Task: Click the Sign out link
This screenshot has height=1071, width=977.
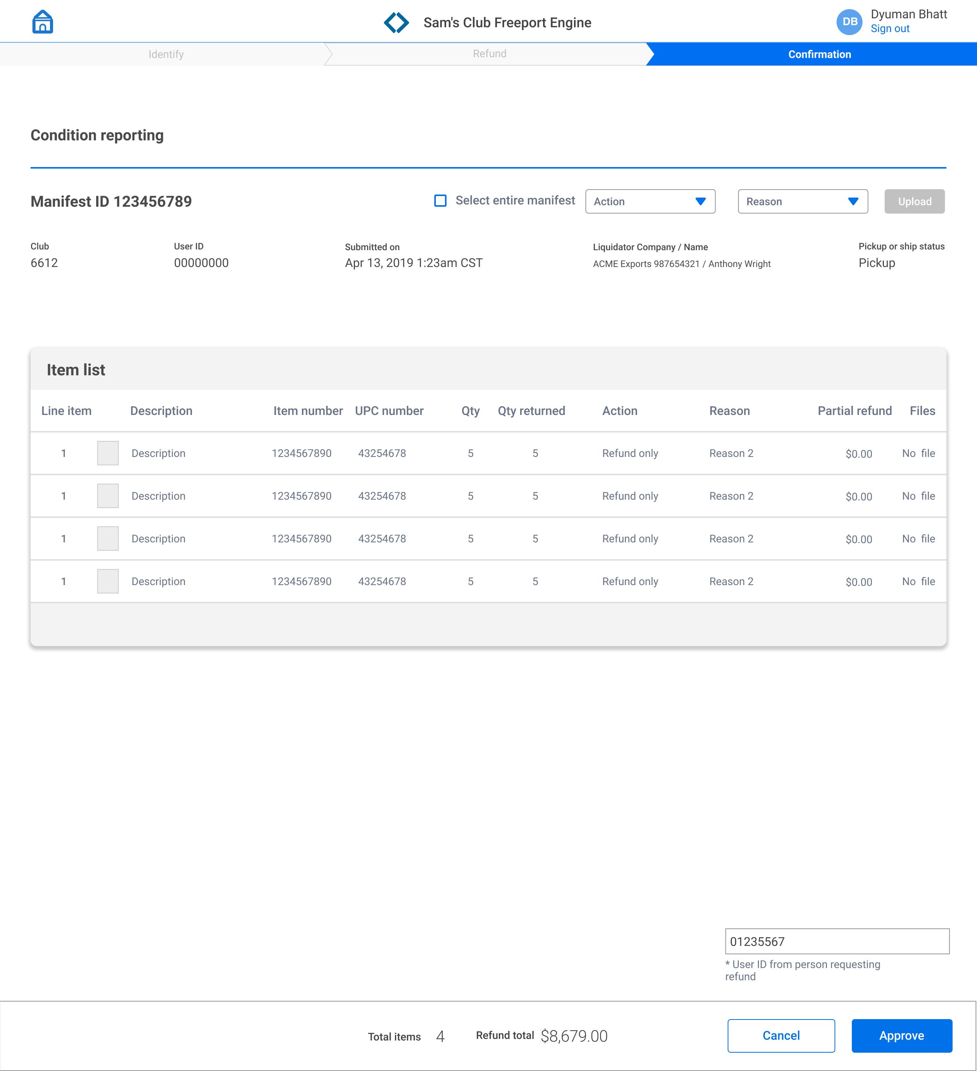Action: (890, 29)
